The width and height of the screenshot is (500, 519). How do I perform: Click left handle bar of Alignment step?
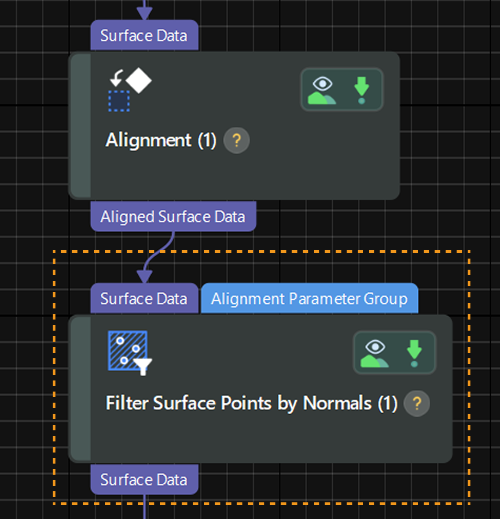coord(80,126)
